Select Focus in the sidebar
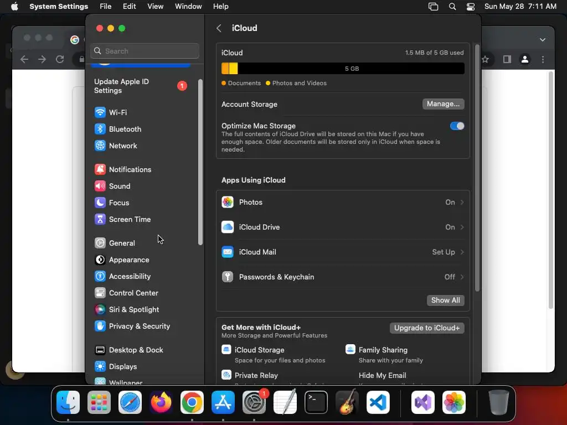 (112, 203)
